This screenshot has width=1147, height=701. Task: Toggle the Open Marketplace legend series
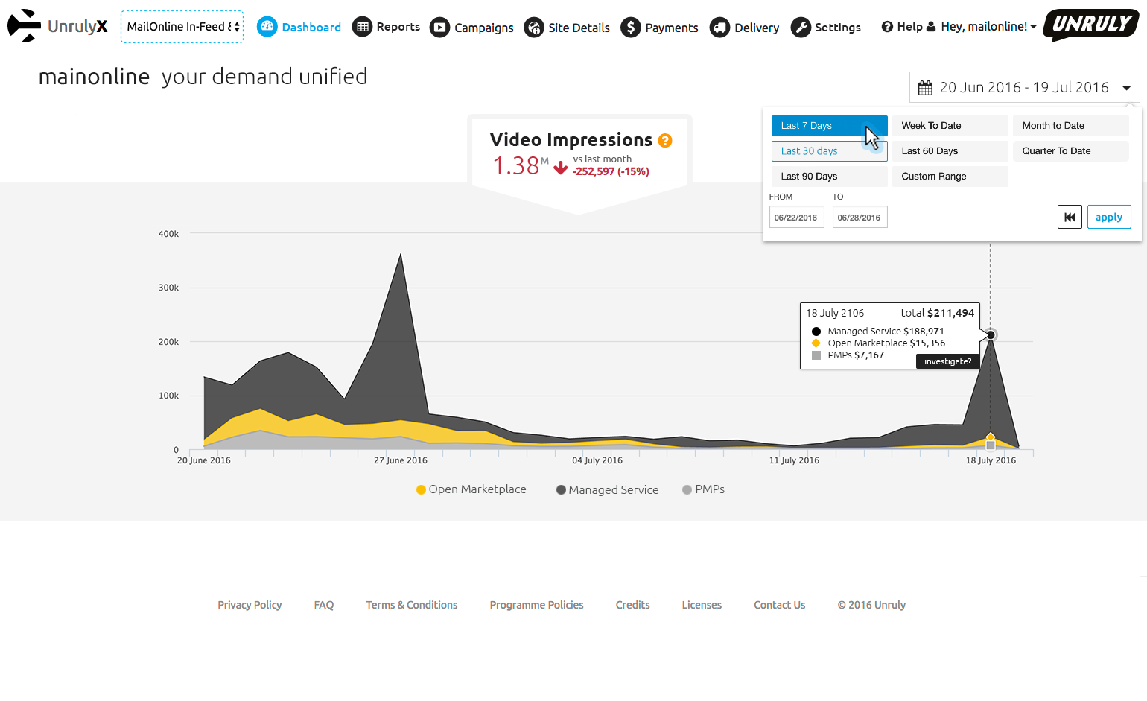tap(471, 489)
